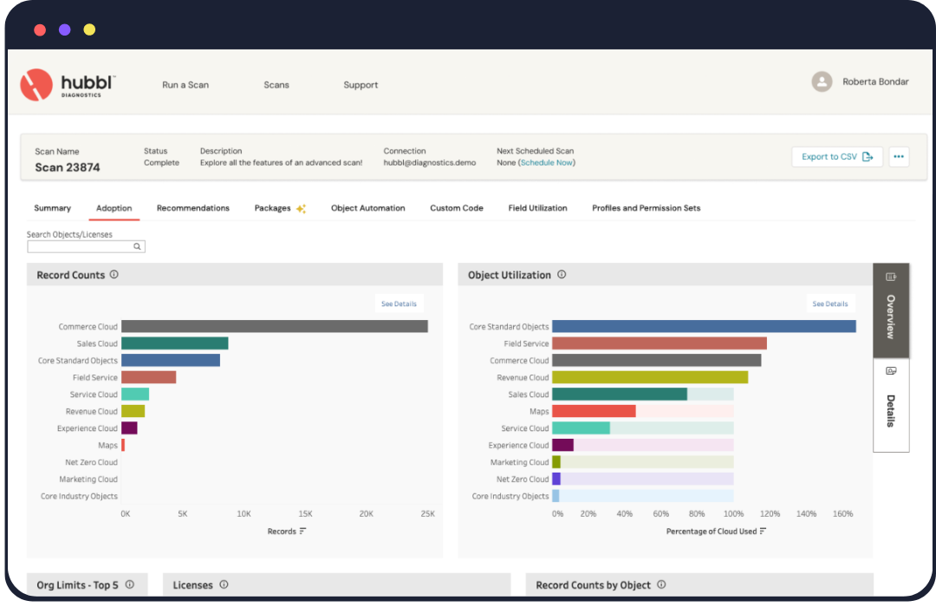Open the Field Utilization tab
This screenshot has height=607, width=936.
538,208
